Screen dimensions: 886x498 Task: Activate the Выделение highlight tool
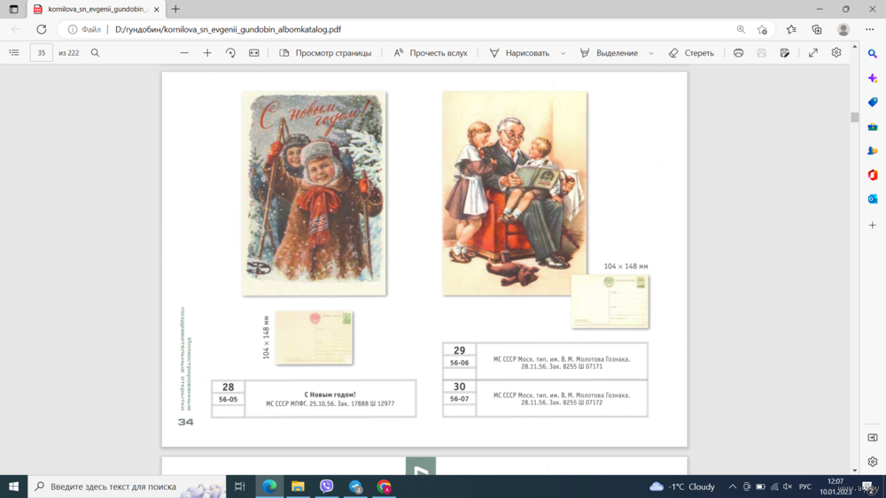[x=609, y=52]
